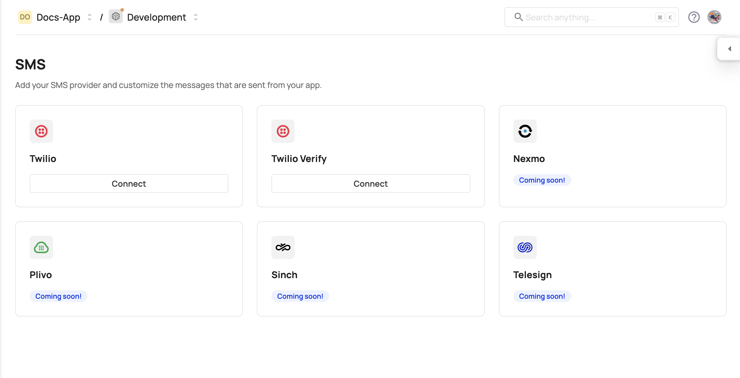Open your profile avatar menu
The image size is (740, 378).
click(715, 17)
